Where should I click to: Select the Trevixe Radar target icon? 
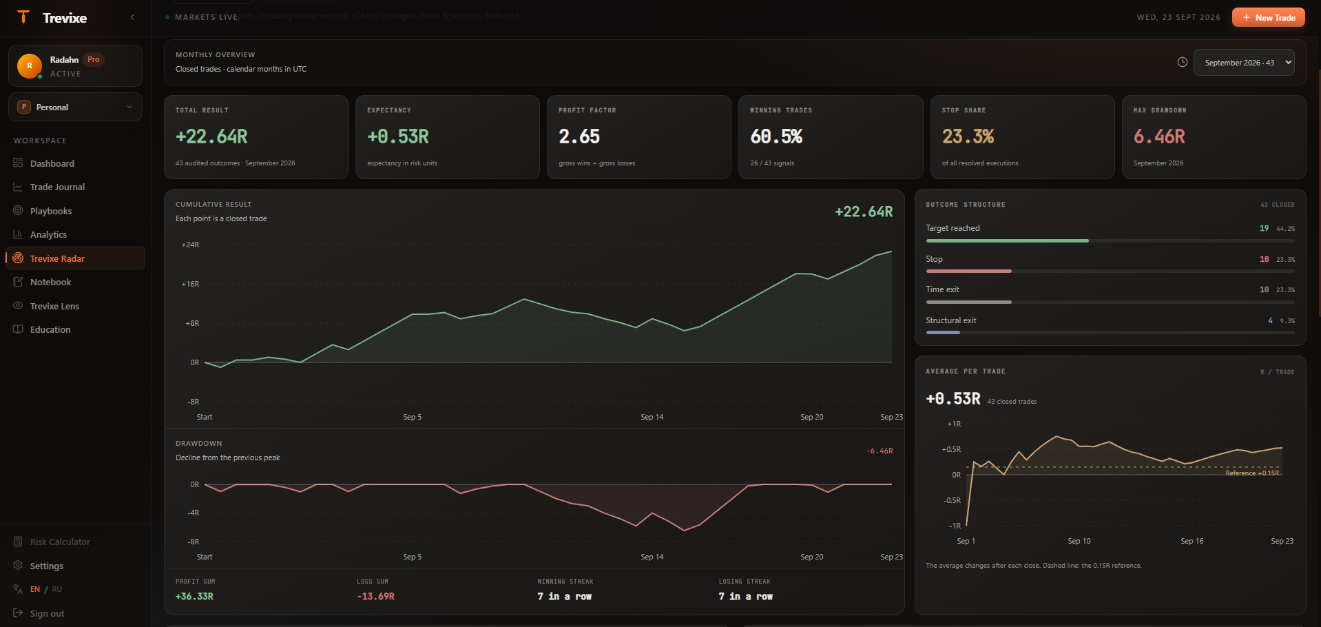coord(18,258)
